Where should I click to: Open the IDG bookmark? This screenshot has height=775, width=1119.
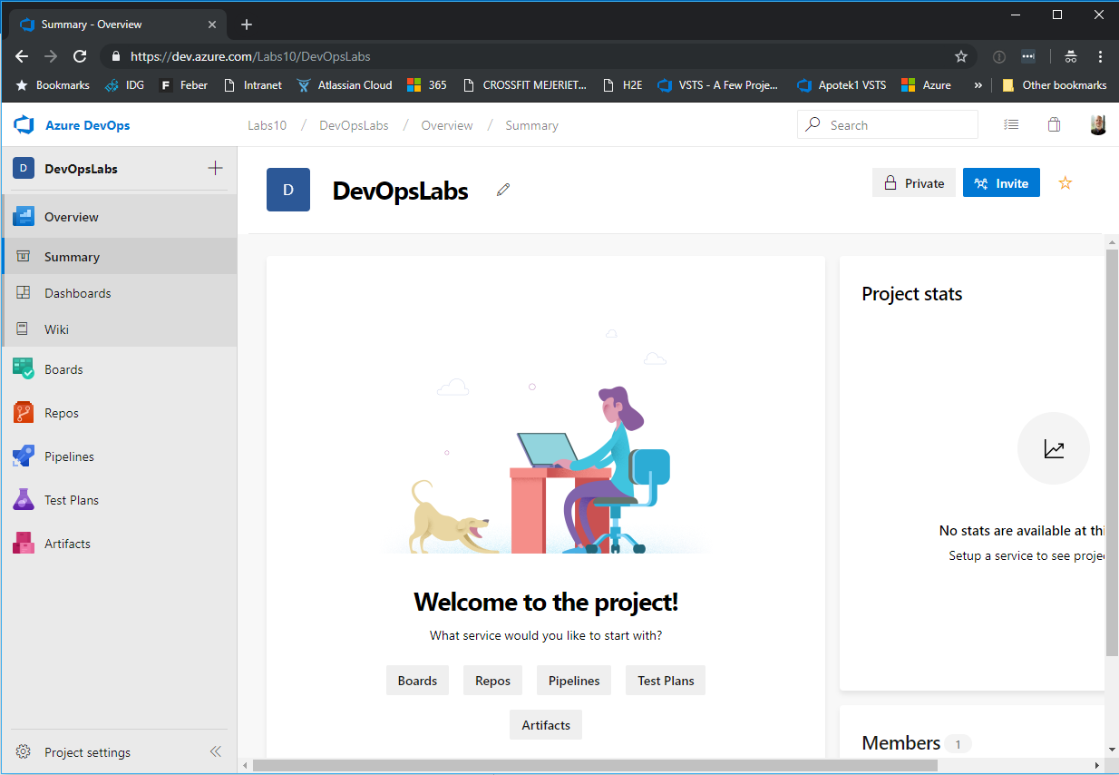pos(124,85)
